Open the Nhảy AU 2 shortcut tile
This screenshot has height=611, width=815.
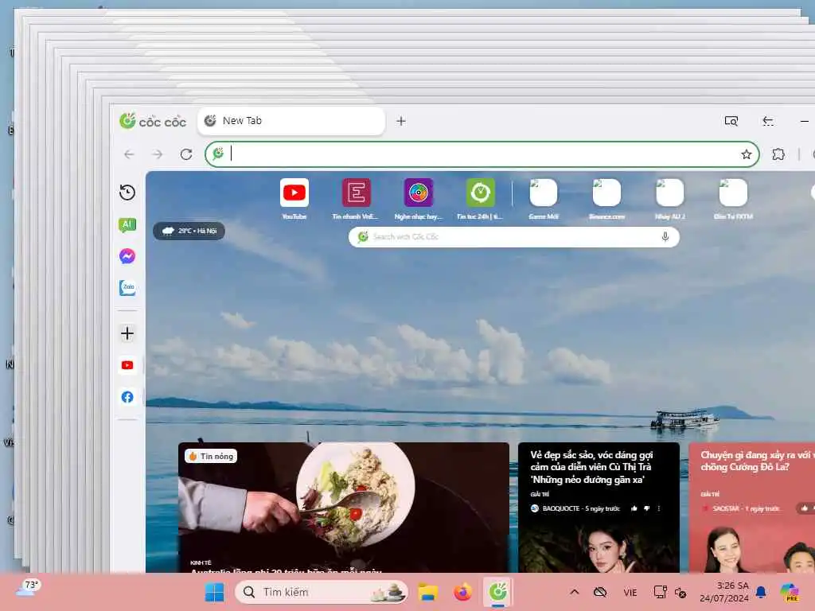click(x=670, y=198)
